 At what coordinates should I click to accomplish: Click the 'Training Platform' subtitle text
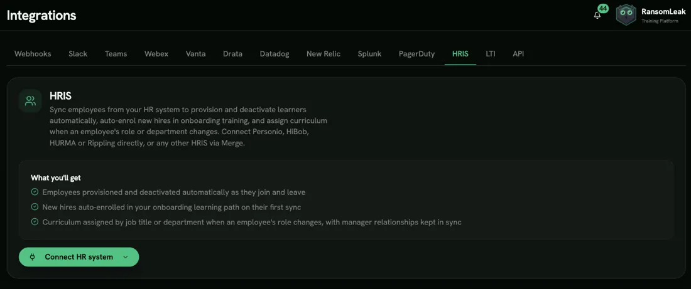(x=660, y=21)
